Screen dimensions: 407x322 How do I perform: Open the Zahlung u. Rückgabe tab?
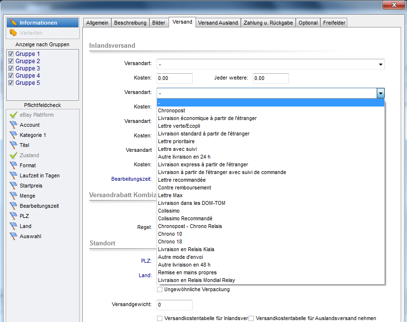point(268,23)
